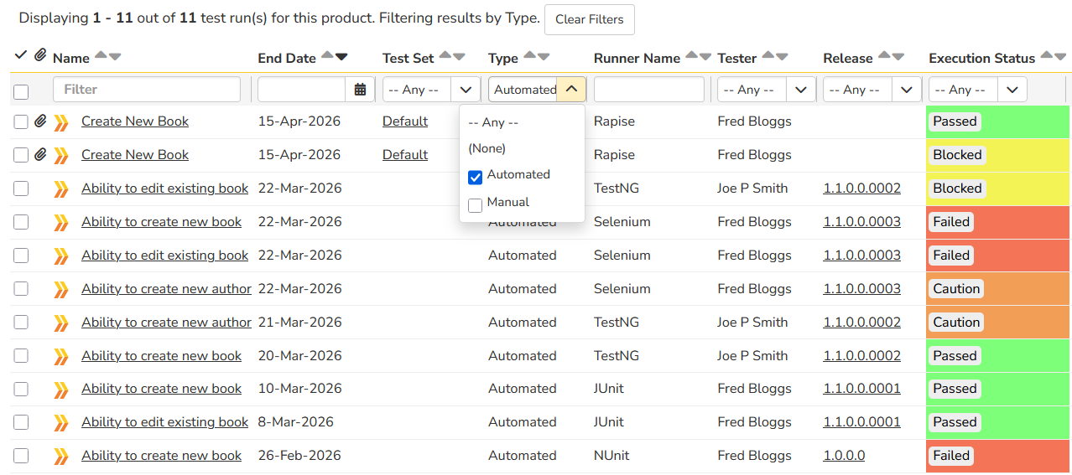Sort Runner Name ascending arrow

click(691, 56)
